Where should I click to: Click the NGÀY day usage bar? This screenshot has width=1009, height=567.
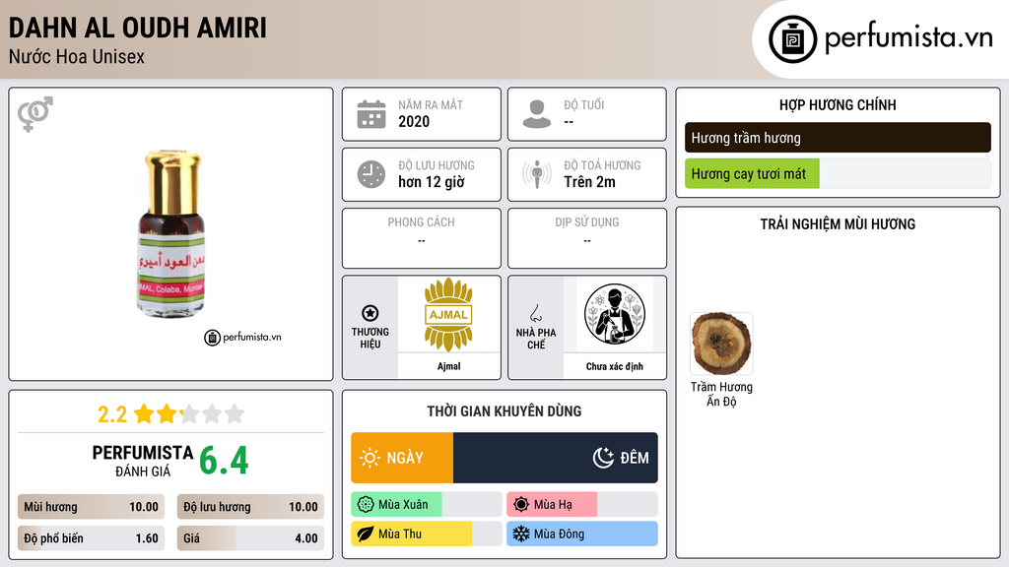(x=402, y=458)
